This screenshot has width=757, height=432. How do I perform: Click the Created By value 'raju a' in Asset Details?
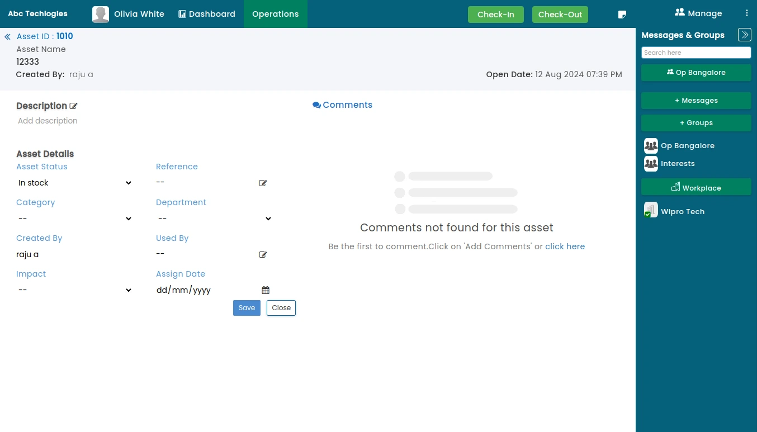pos(27,254)
